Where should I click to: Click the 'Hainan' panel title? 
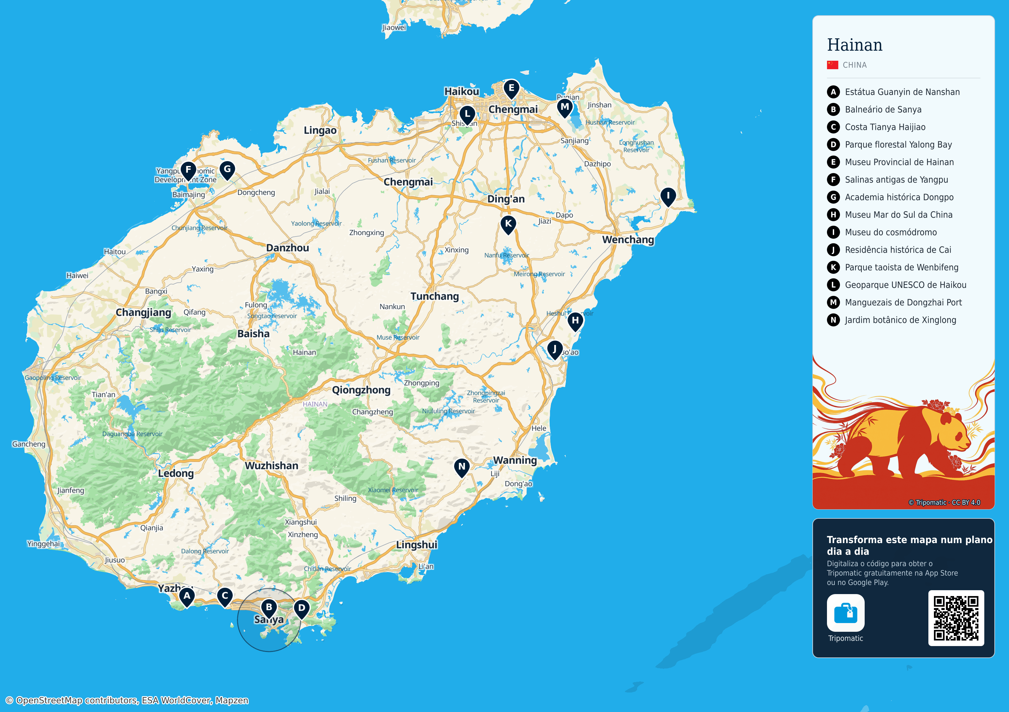click(855, 45)
